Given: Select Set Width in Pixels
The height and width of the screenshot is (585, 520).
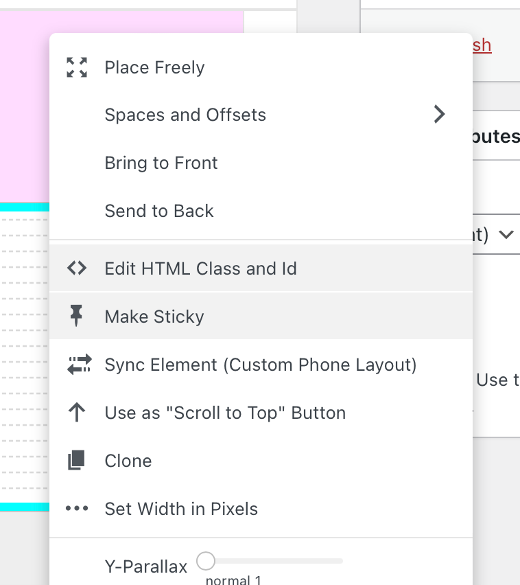Looking at the screenshot, I should (181, 508).
